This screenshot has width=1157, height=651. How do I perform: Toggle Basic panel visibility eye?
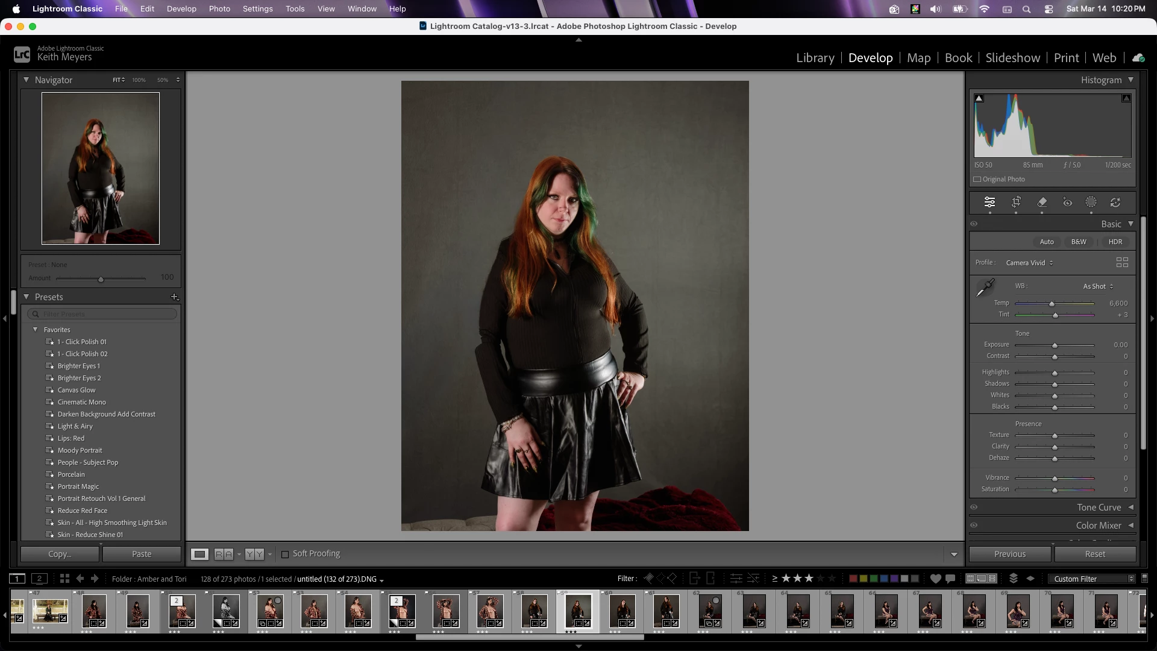974,224
